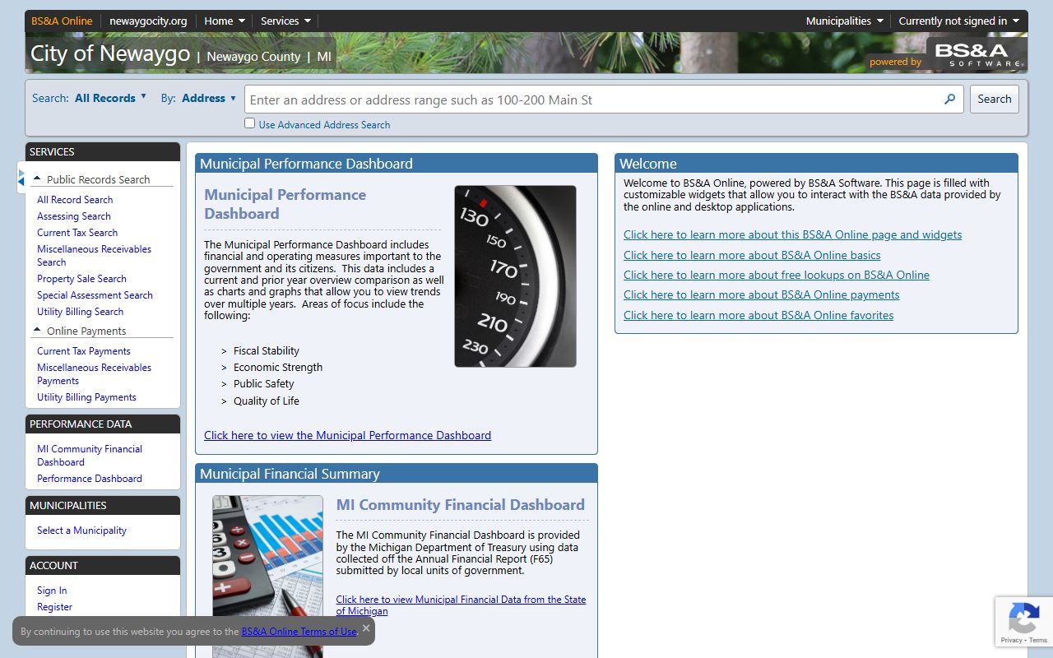The image size is (1053, 658).
Task: Click the Fiscal Stability list item
Action: pos(267,350)
